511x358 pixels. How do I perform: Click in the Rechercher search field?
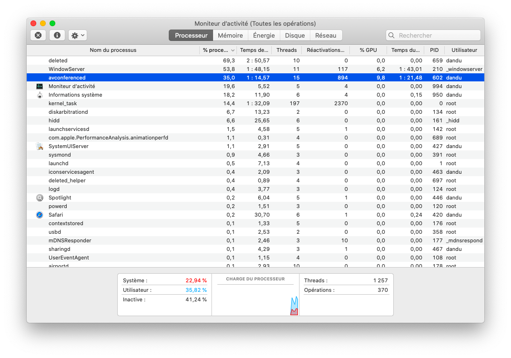tap(433, 35)
